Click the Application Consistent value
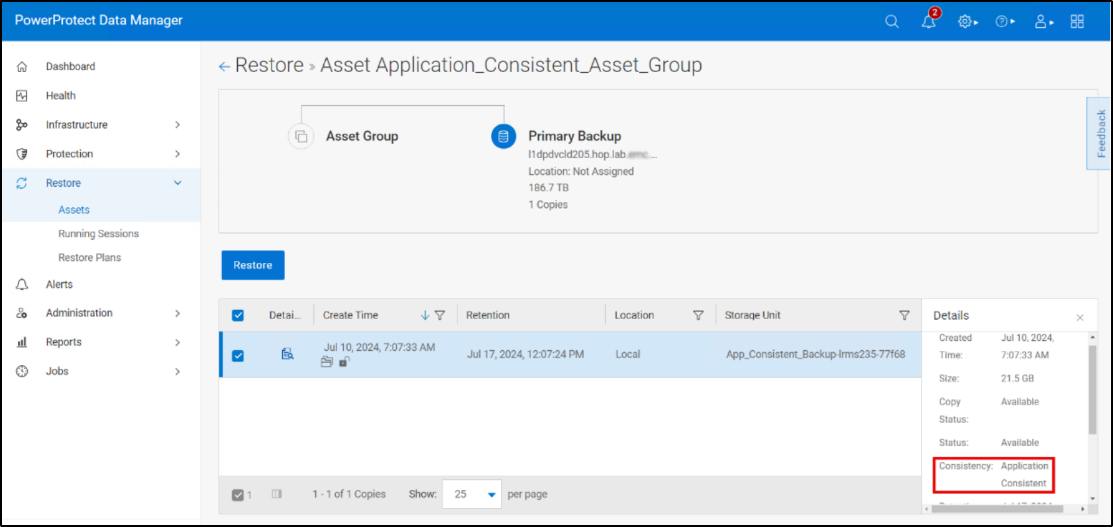This screenshot has width=1113, height=527. point(1024,475)
